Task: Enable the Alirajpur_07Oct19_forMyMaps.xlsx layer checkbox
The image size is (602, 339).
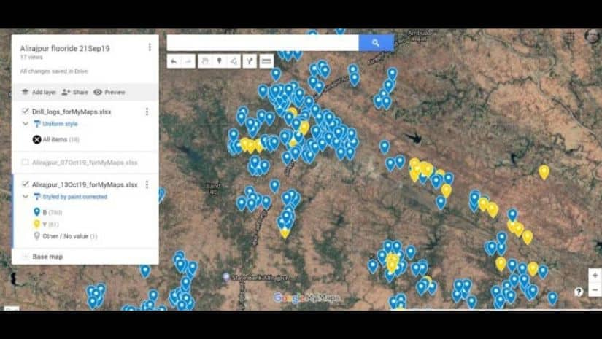Action: pyautogui.click(x=26, y=163)
